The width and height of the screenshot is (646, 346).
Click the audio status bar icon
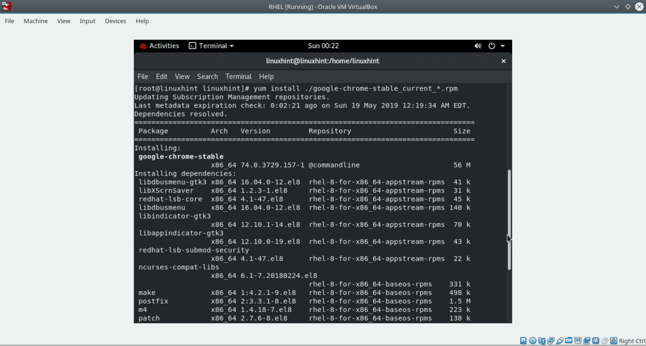pos(542,341)
